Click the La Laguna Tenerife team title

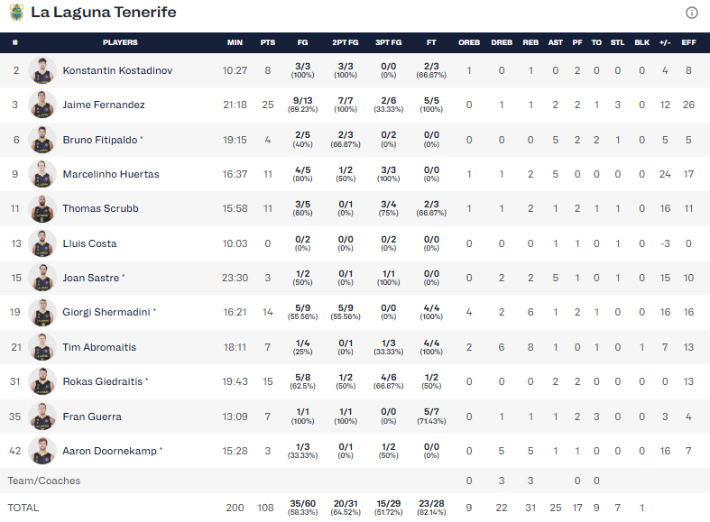point(104,13)
